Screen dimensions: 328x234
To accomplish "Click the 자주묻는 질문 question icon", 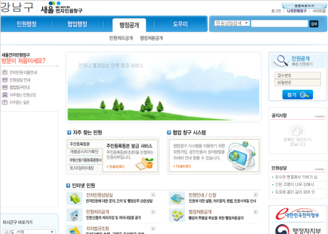I will pyautogui.click(x=4, y=102).
